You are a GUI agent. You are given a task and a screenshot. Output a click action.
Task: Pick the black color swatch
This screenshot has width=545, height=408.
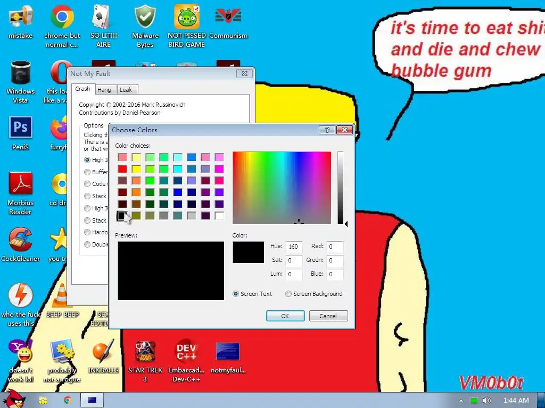click(122, 216)
